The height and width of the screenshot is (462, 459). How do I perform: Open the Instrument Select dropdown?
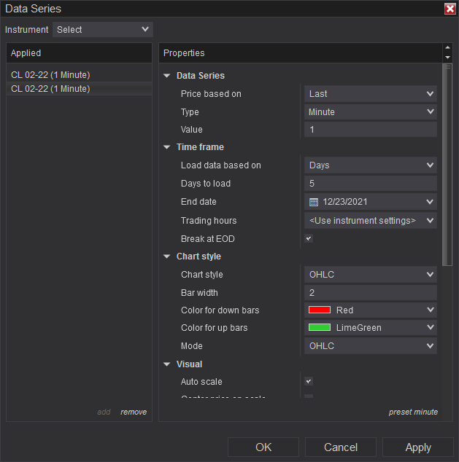point(103,29)
